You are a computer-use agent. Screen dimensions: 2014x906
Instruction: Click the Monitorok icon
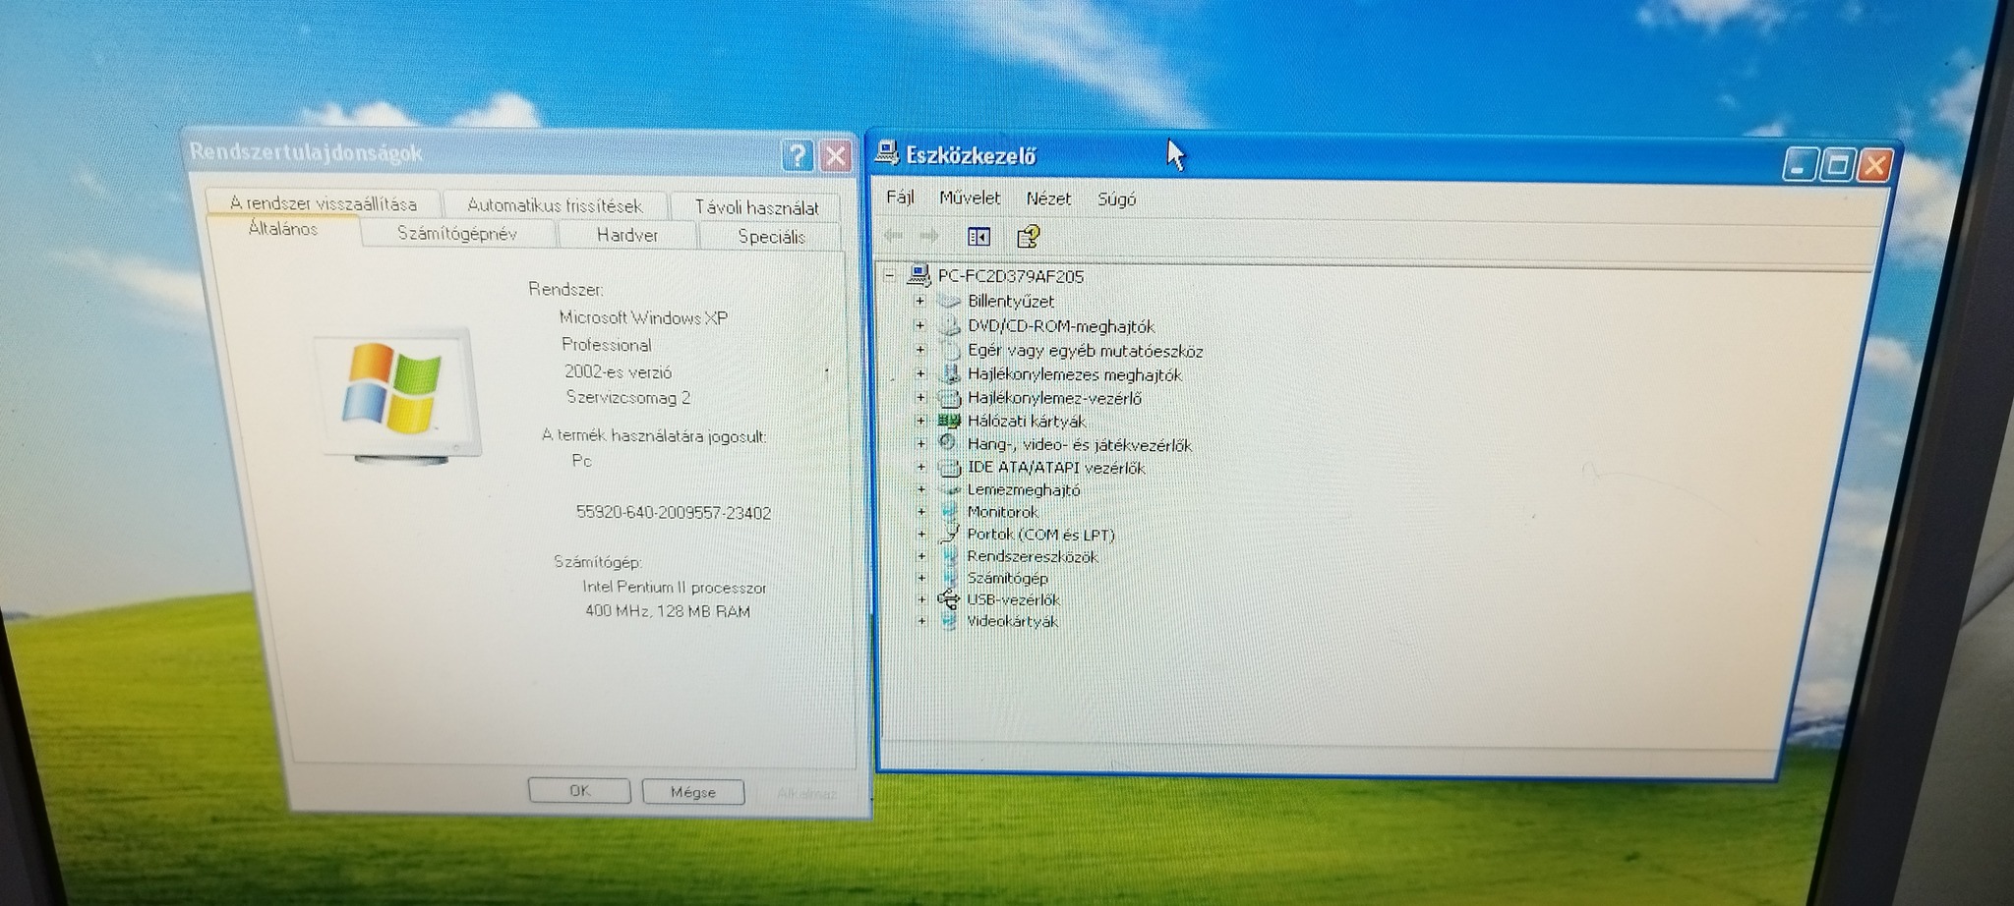coord(949,511)
